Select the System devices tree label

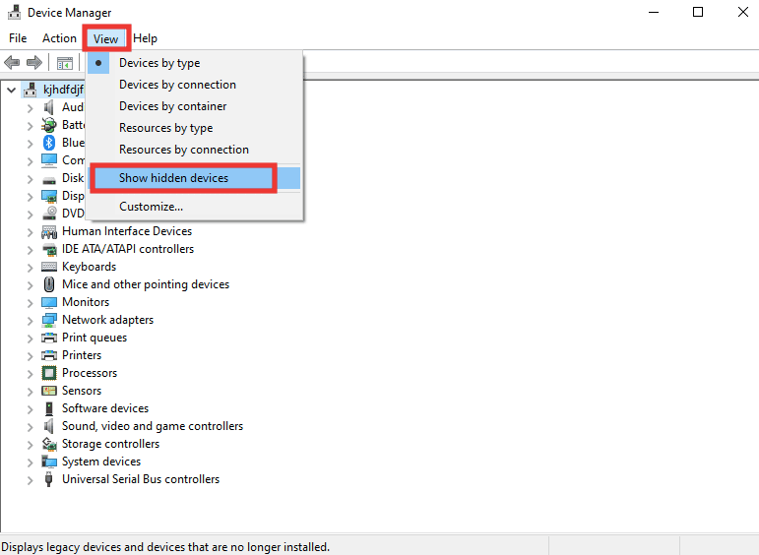click(x=101, y=462)
